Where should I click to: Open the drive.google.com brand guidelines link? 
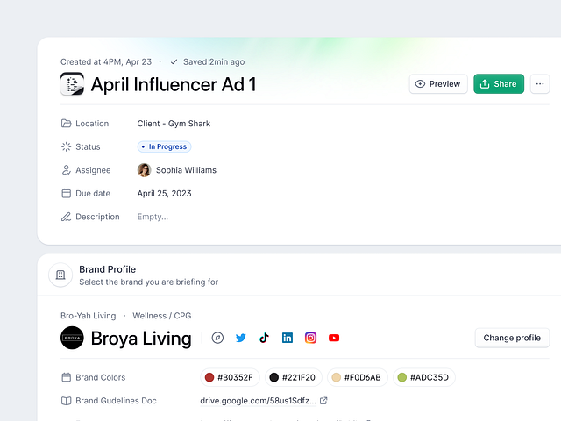[258, 401]
